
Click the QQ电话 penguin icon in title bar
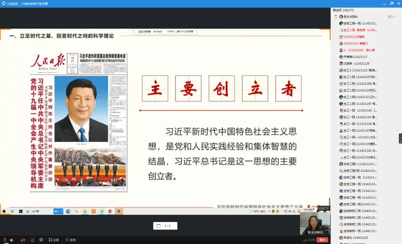(4, 3)
